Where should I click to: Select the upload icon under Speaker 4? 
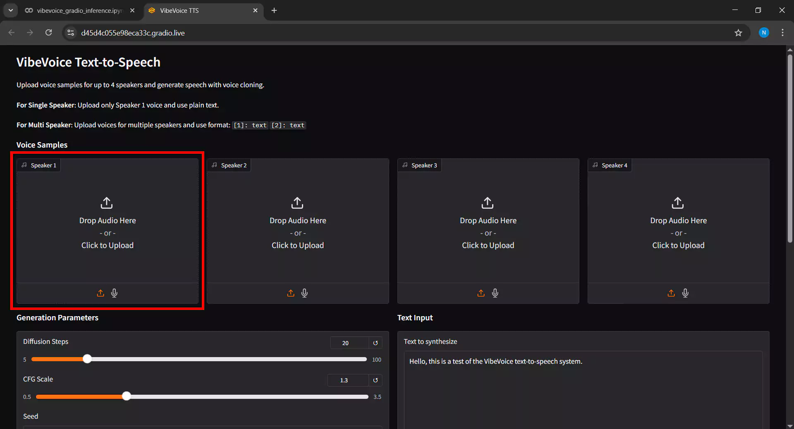click(x=671, y=293)
